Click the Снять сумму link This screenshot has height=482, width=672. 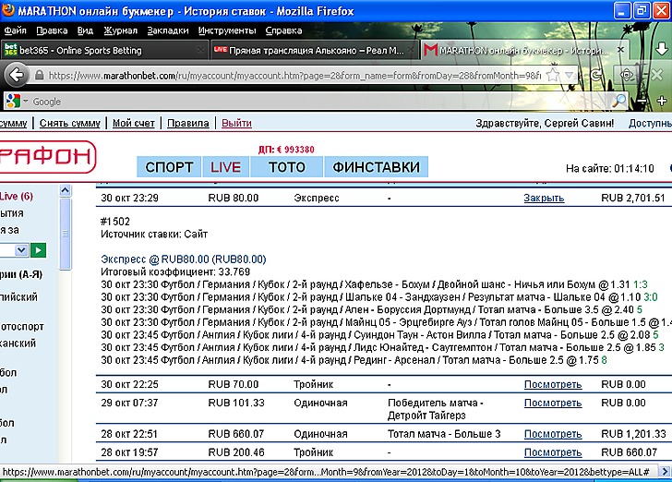70,123
